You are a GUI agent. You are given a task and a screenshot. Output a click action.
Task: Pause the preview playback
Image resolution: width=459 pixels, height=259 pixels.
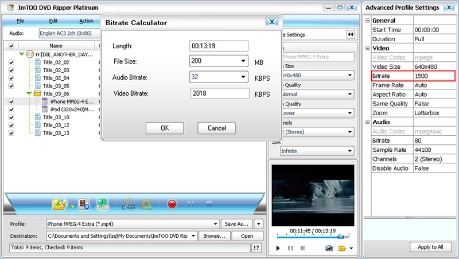point(290,248)
